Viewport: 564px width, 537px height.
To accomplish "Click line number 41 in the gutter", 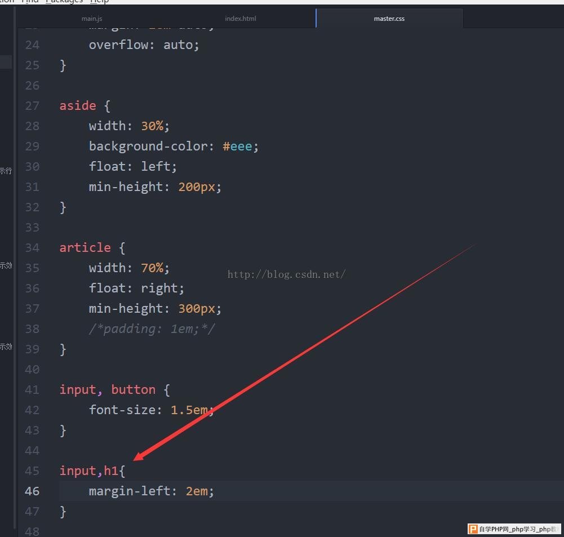I will 32,390.
